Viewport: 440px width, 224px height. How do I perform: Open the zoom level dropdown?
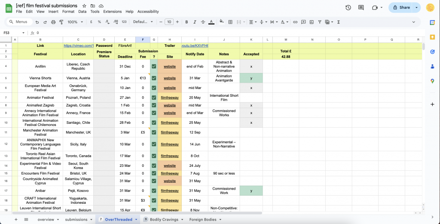click(76, 22)
